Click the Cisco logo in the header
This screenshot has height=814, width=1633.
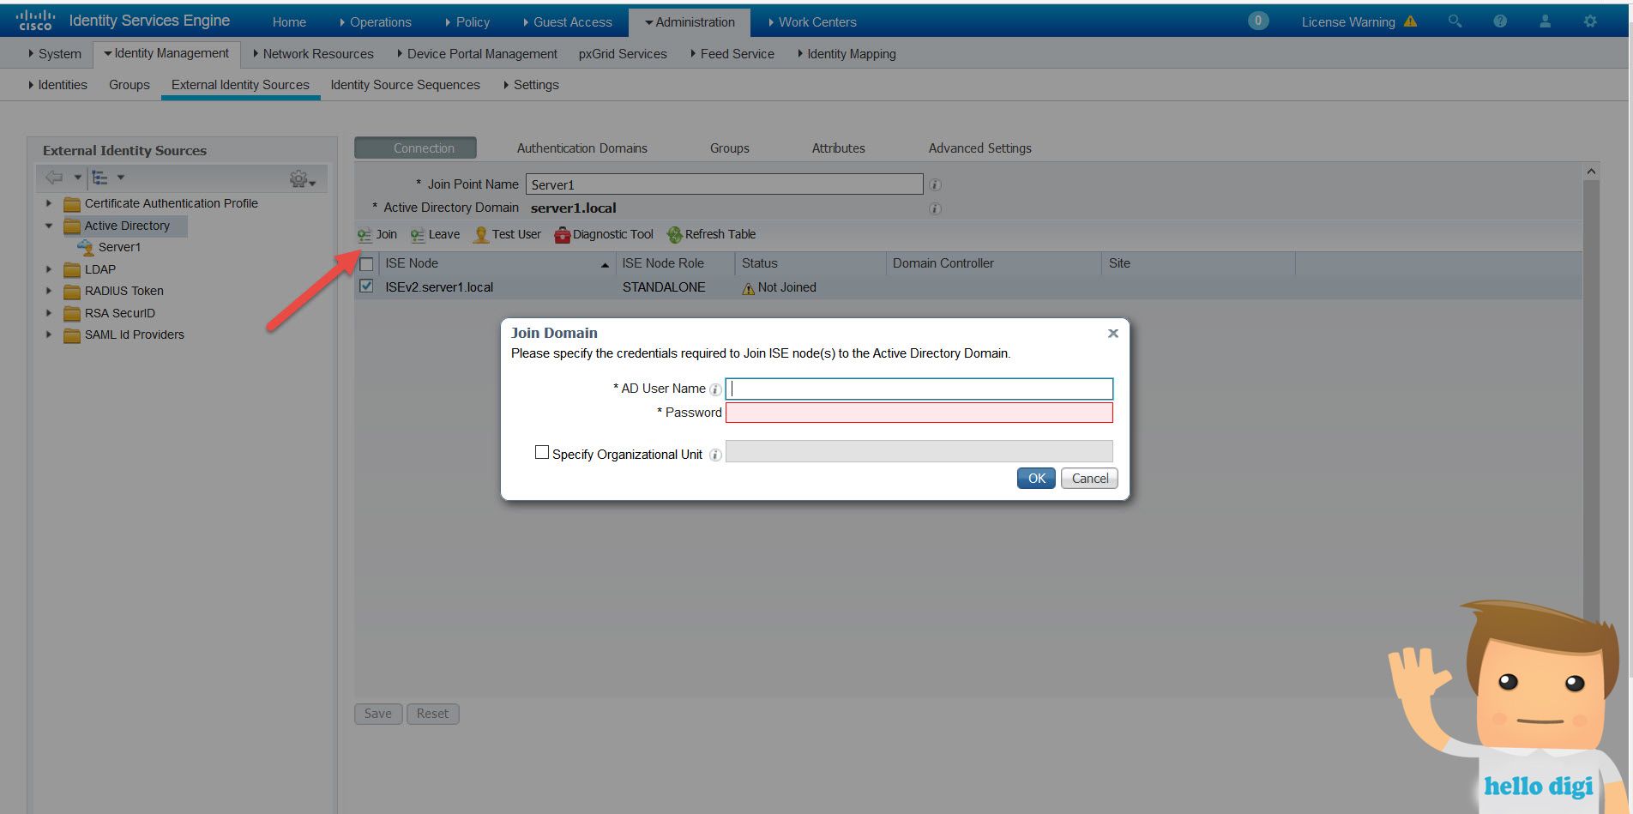pyautogui.click(x=35, y=21)
